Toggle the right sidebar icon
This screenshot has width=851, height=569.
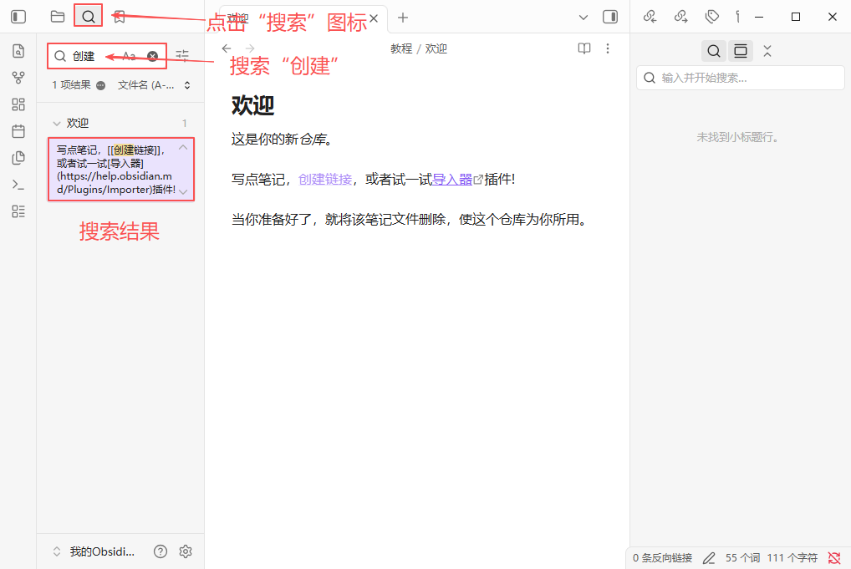(610, 17)
